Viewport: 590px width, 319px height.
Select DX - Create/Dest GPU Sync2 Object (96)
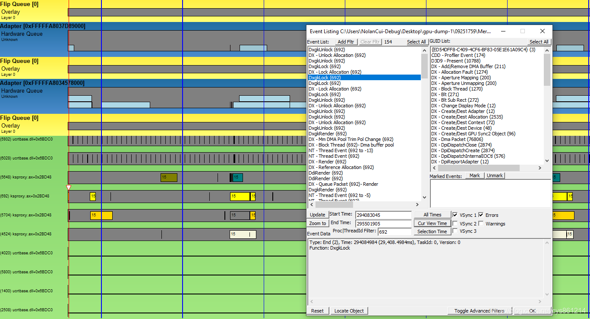(x=473, y=134)
